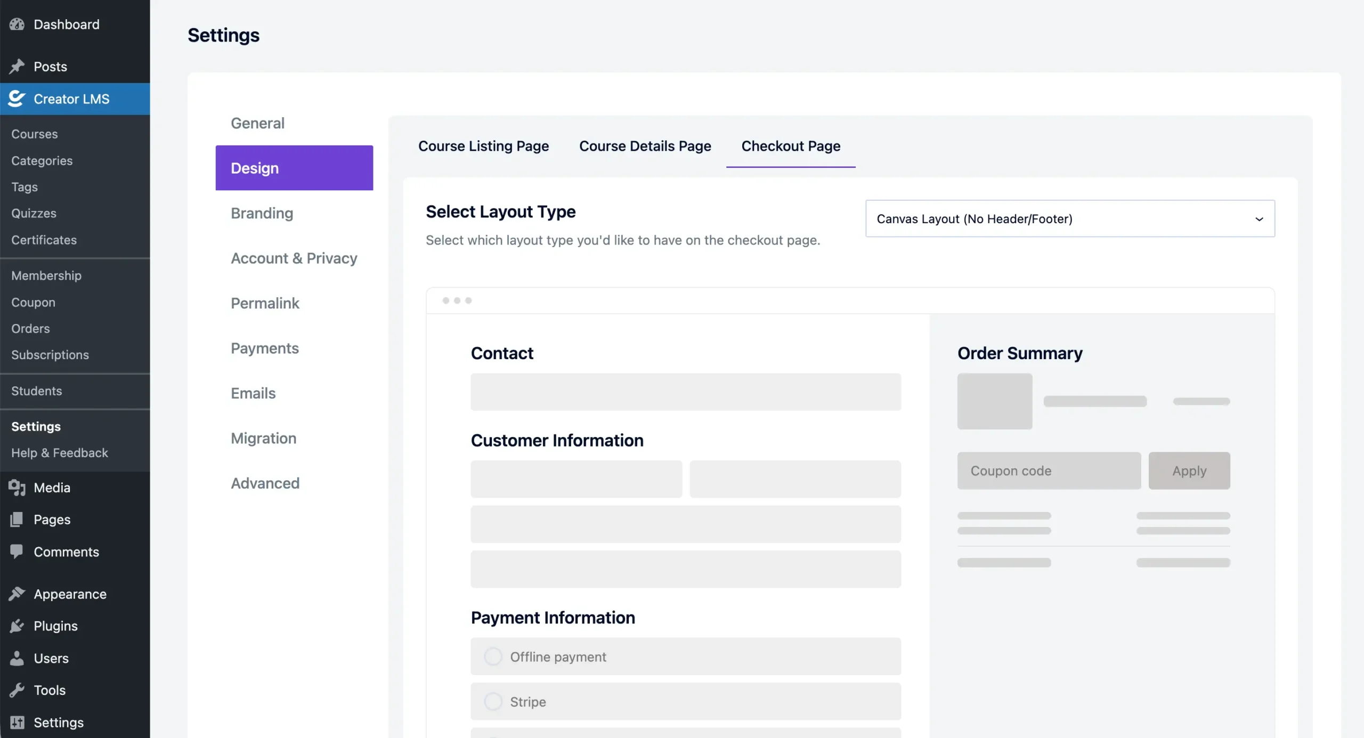Open Media via its library icon
The width and height of the screenshot is (1364, 738).
(x=17, y=488)
